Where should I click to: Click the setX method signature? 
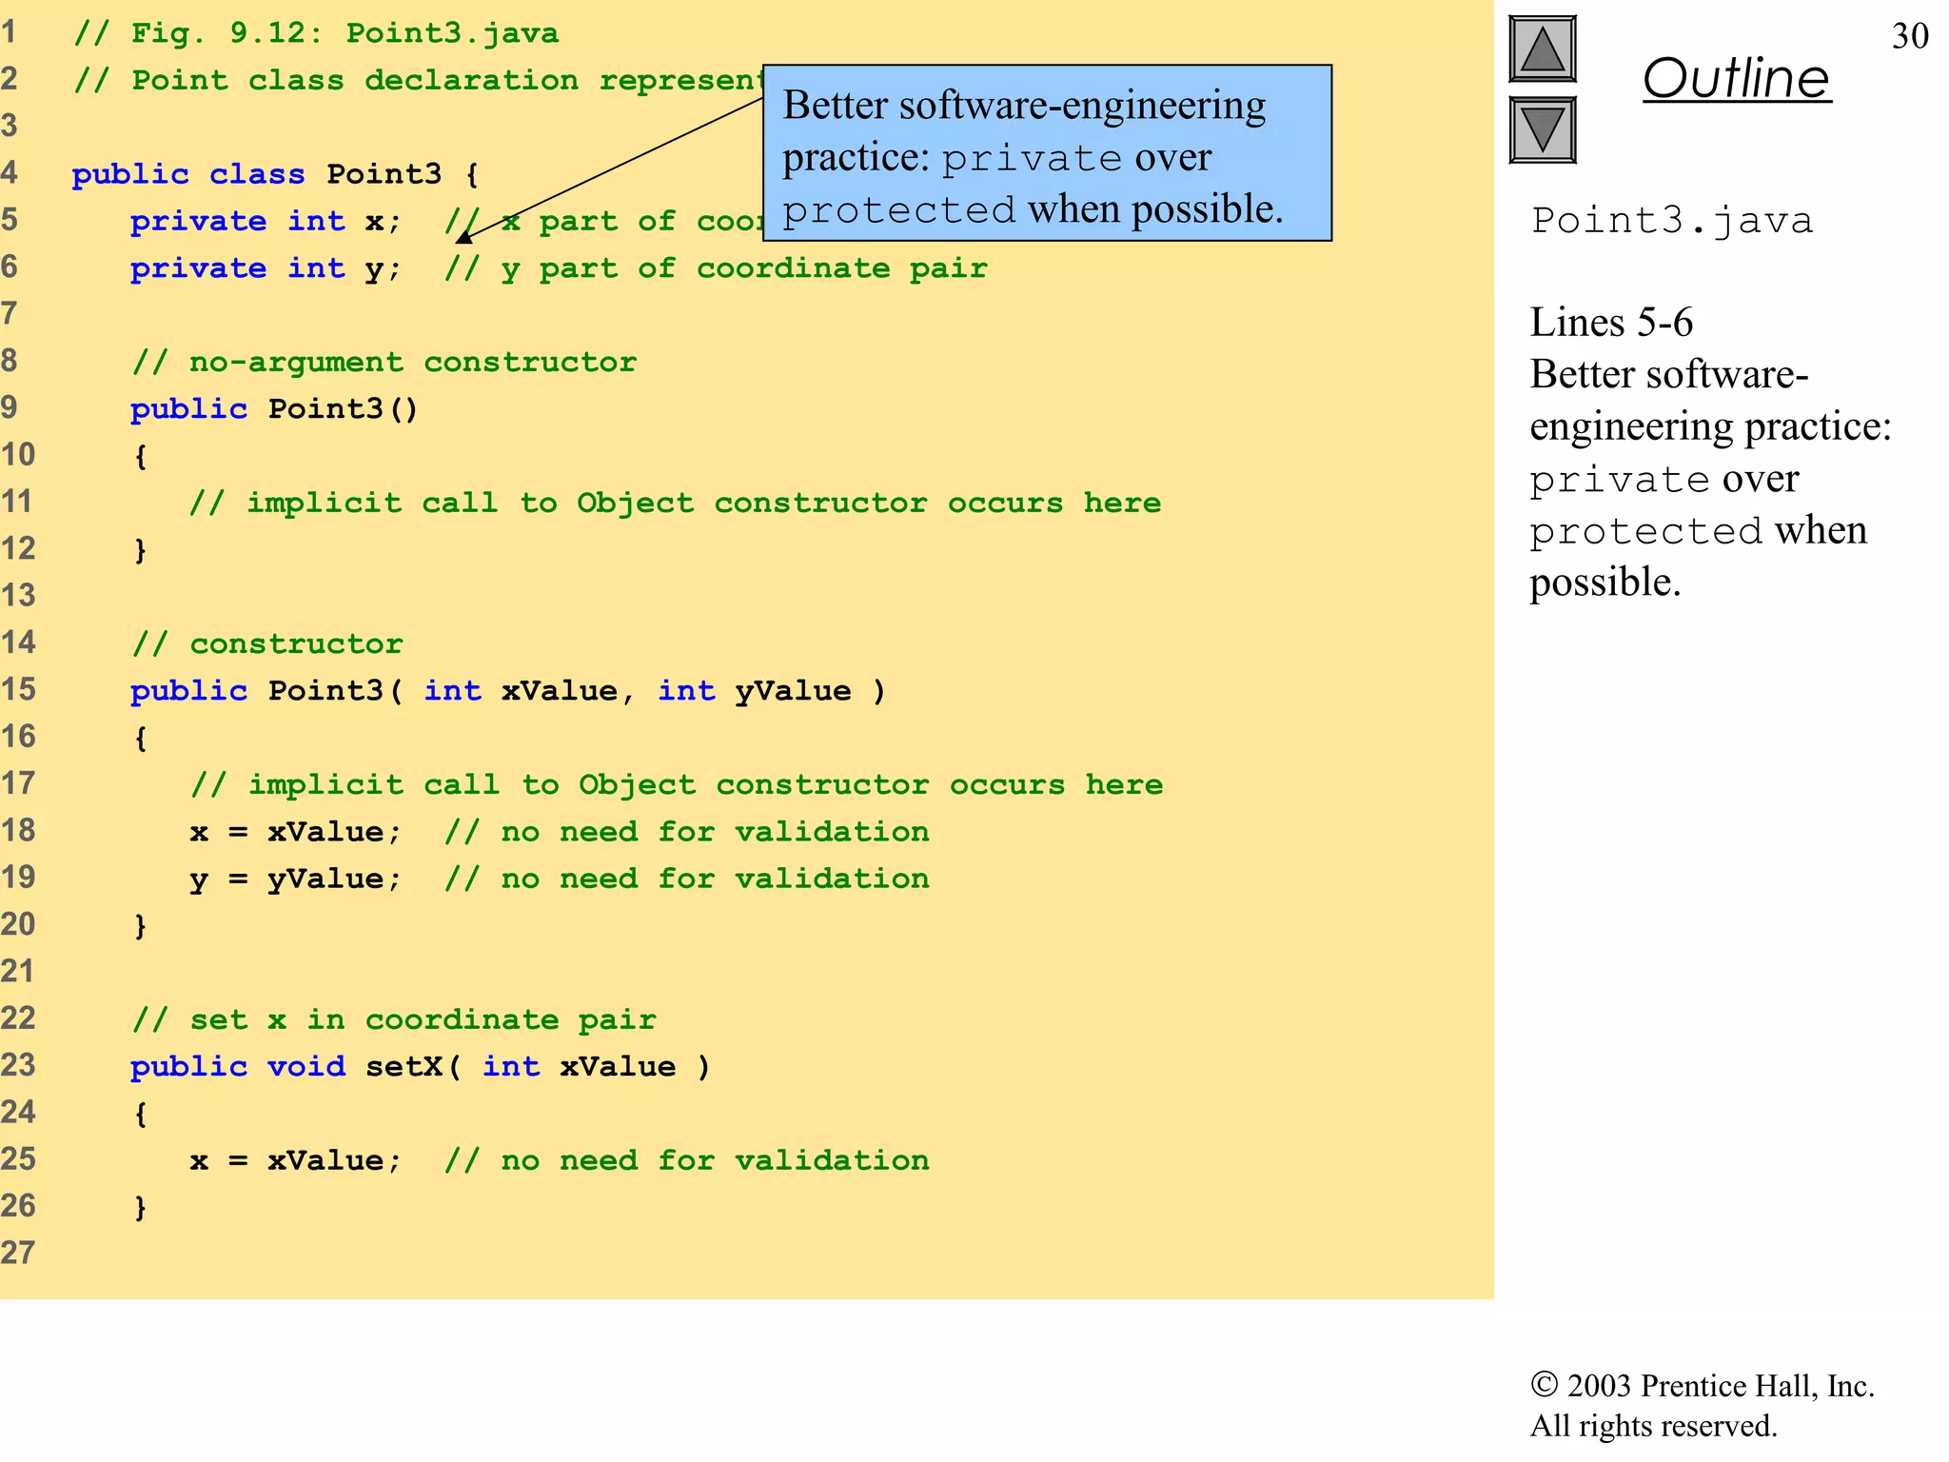coord(420,1067)
